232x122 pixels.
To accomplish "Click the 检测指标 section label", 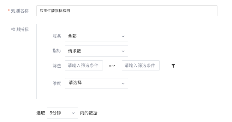I will tap(20, 29).
